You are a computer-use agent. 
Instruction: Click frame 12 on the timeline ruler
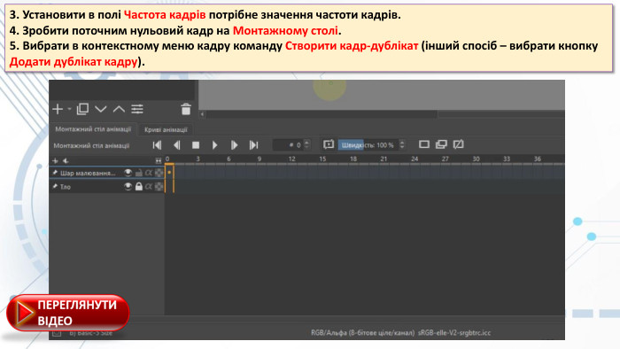tap(291, 159)
